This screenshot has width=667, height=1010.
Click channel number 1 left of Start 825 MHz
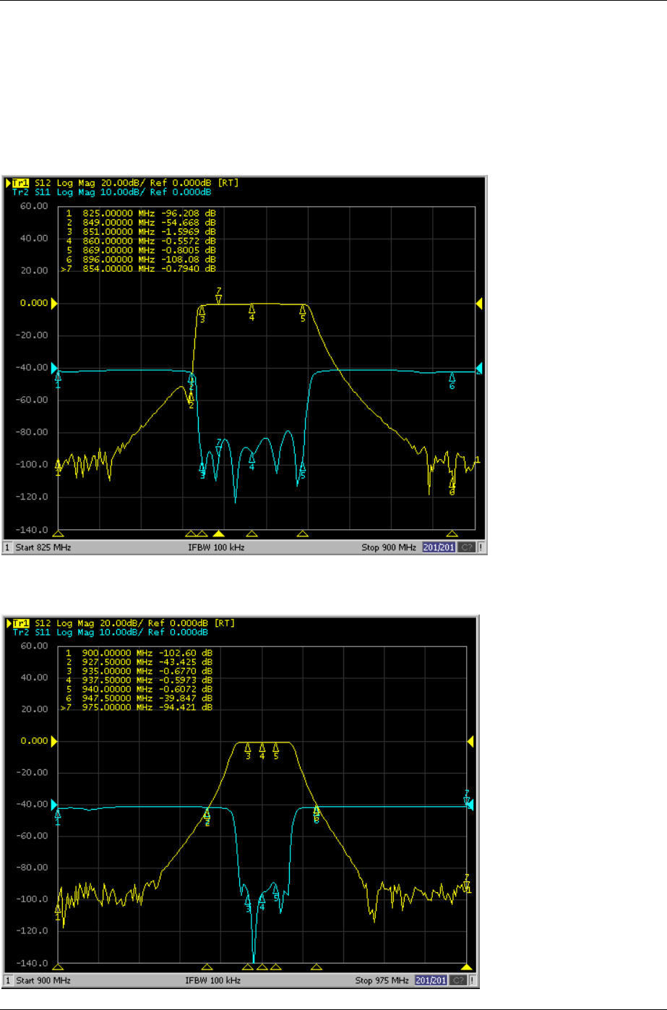pos(8,547)
